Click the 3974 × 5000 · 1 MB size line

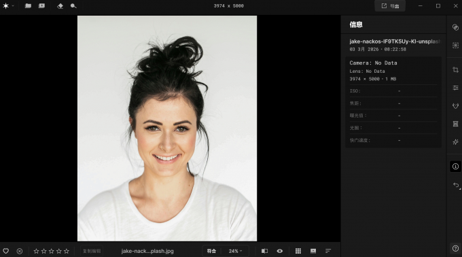point(373,79)
